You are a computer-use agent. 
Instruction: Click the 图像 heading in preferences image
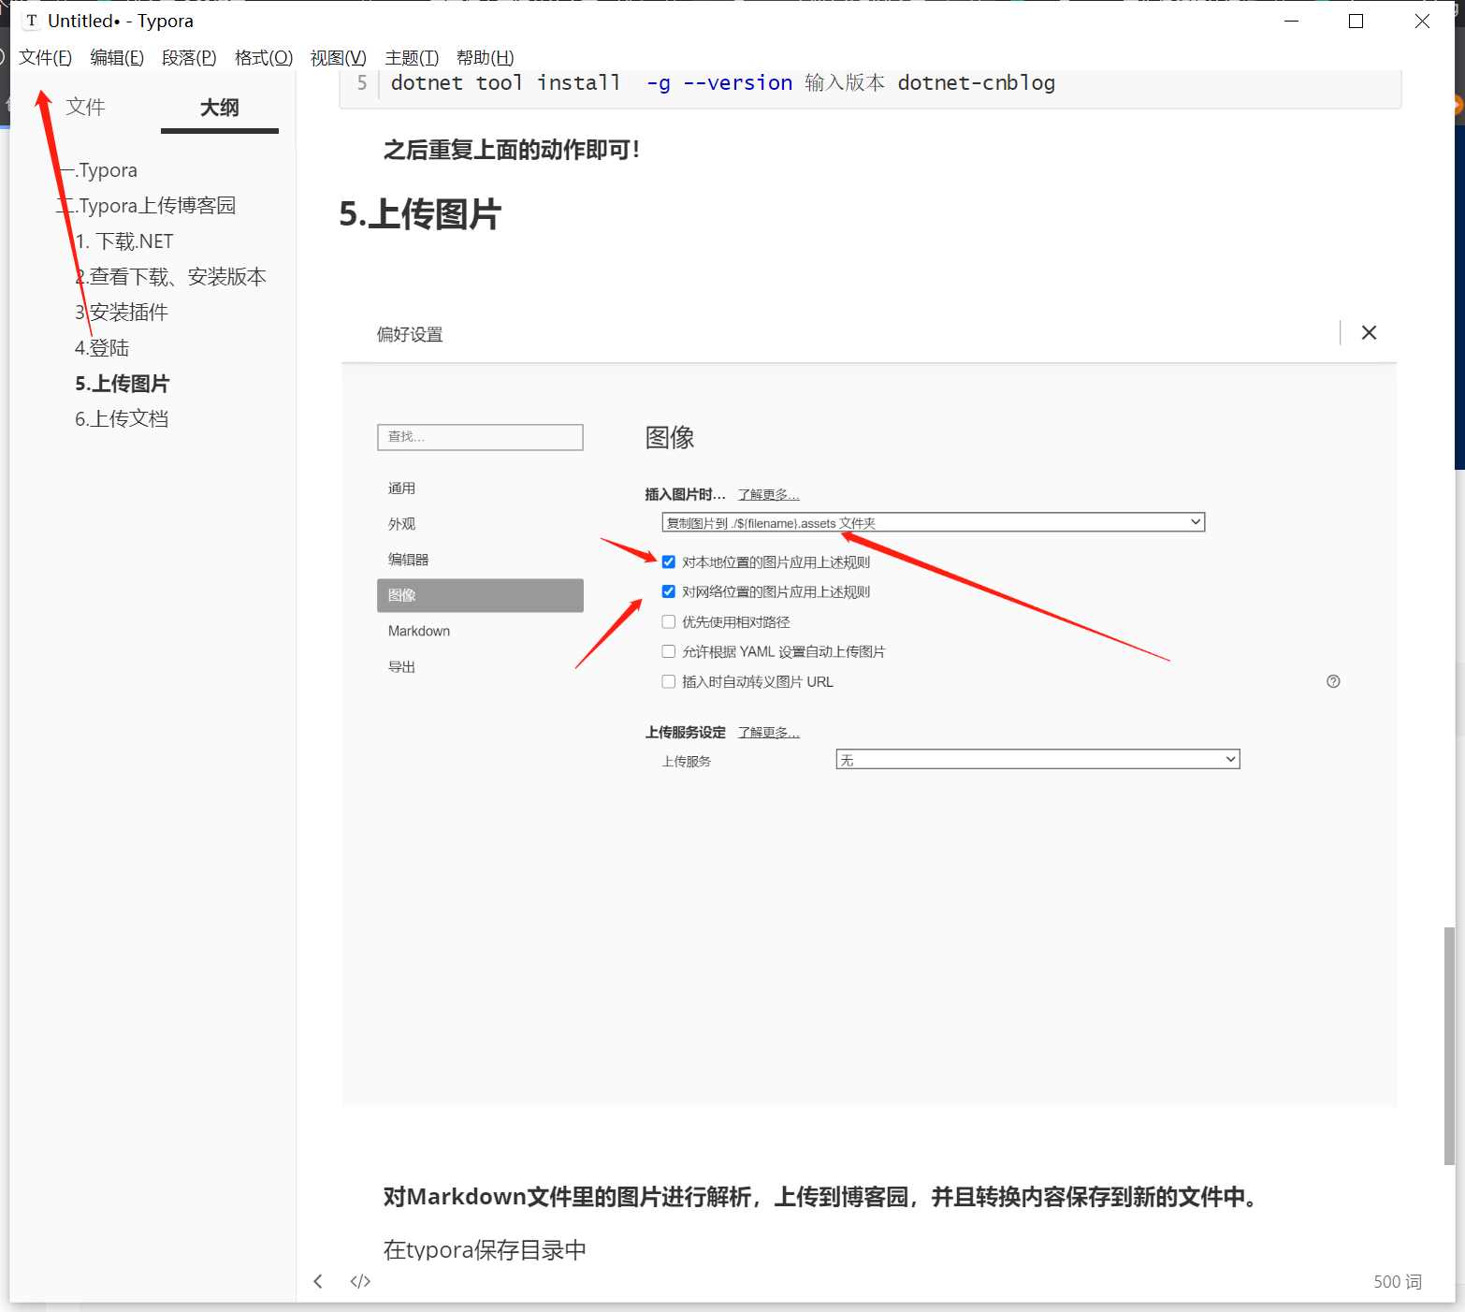click(x=670, y=438)
